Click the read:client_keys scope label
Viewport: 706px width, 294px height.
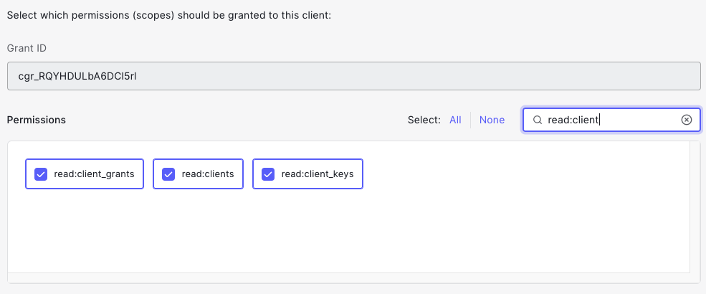coord(318,174)
